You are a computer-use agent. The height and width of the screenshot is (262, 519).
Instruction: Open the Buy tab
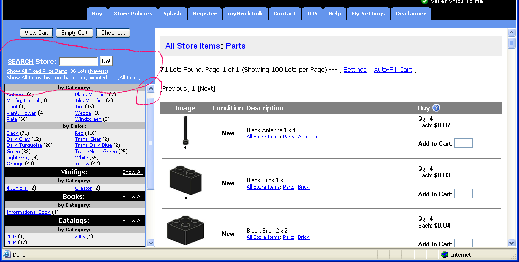(97, 14)
